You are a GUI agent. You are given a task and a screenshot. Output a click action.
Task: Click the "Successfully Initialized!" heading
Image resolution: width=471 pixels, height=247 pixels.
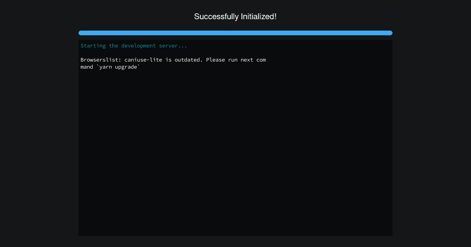pos(235,16)
